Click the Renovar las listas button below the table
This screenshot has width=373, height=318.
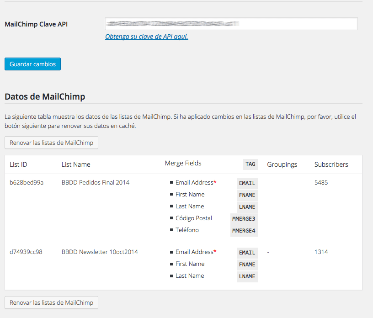(51, 302)
